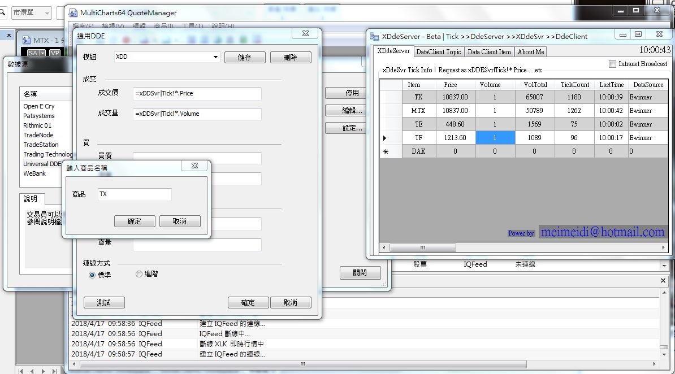Click the TF row selector arrow
The height and width of the screenshot is (374, 675).
385,138
